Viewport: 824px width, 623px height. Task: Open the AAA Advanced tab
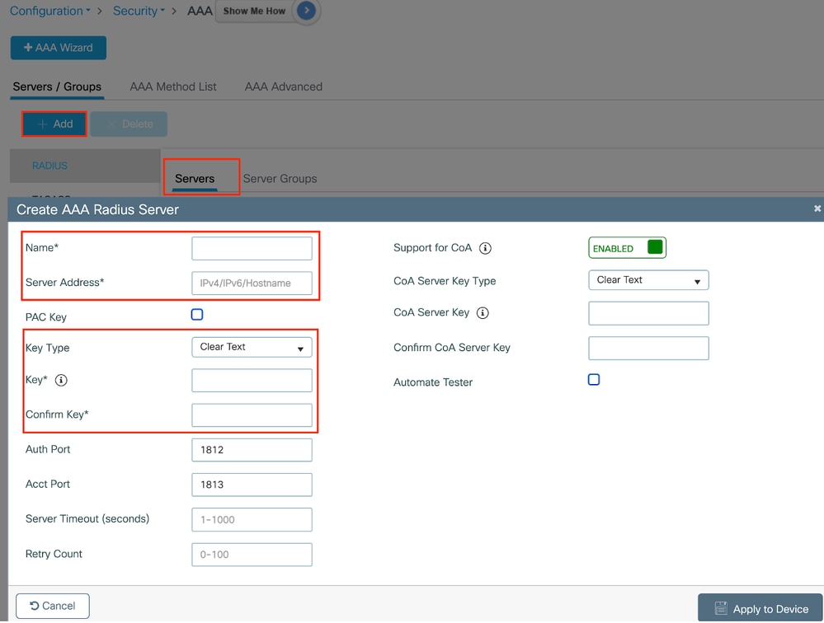[284, 87]
